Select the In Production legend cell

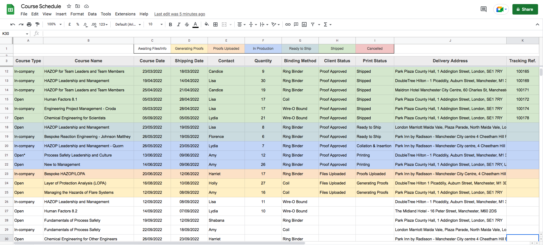tap(263, 49)
